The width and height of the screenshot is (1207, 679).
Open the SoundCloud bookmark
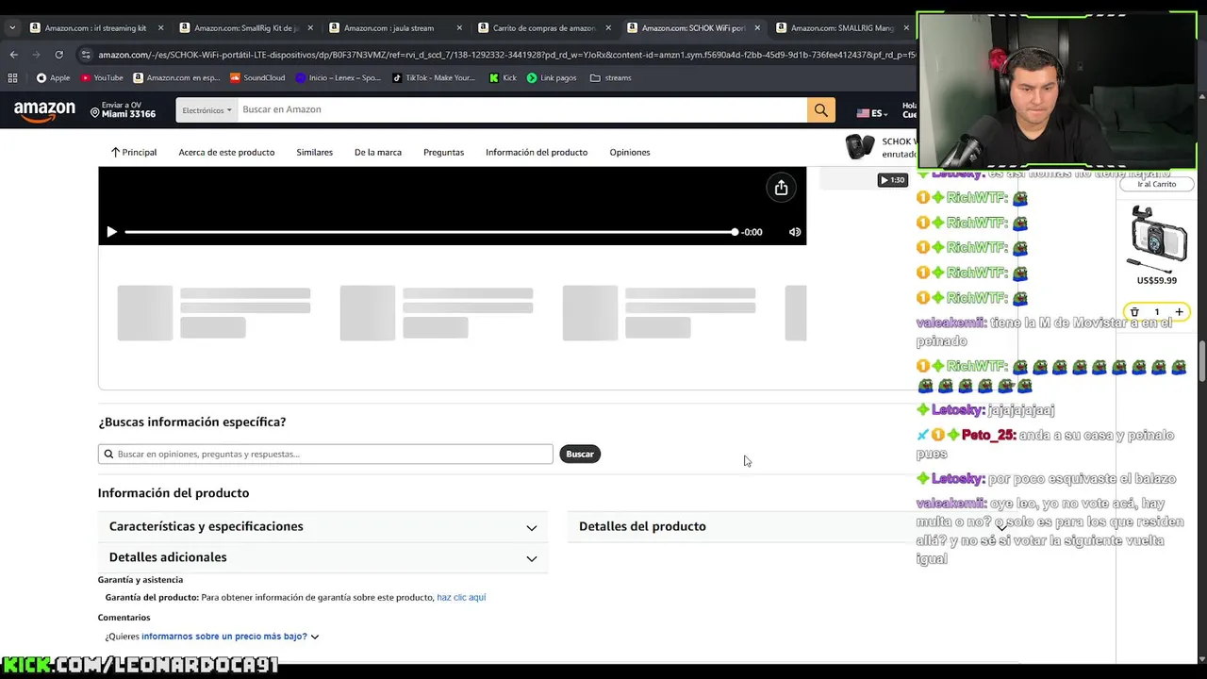tap(257, 78)
